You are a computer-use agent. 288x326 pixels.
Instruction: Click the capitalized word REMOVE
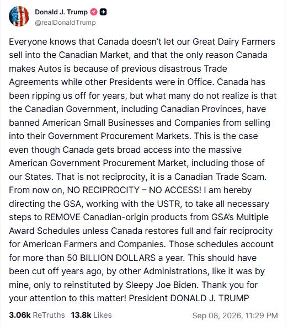(62, 217)
